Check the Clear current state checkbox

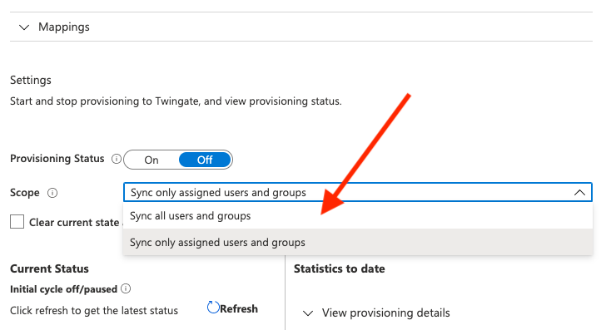(x=17, y=222)
